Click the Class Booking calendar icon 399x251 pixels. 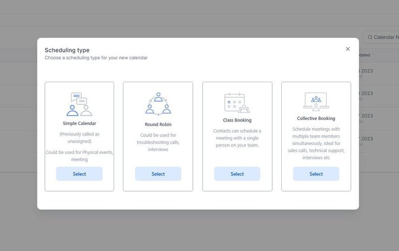(237, 103)
